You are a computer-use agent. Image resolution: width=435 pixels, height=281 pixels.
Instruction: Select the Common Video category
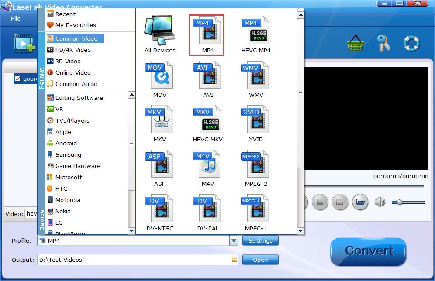point(75,38)
